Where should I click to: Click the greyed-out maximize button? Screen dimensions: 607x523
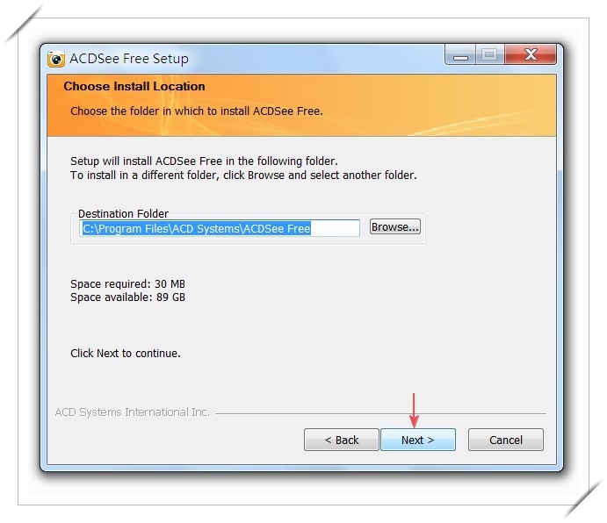click(490, 54)
